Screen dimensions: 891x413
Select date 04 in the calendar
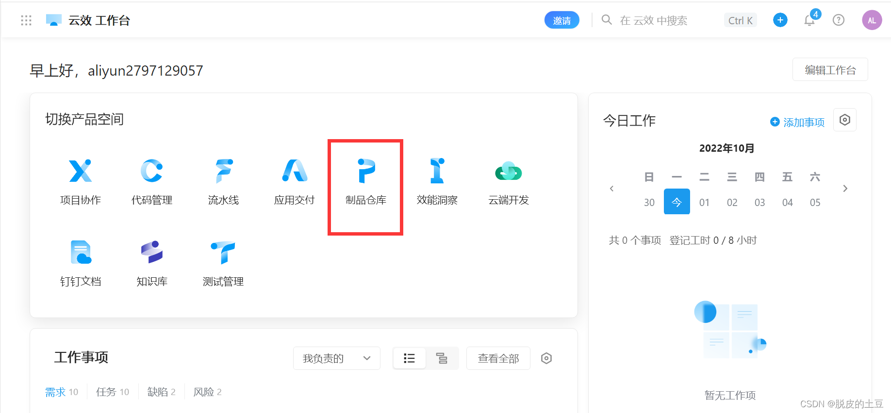[788, 202]
